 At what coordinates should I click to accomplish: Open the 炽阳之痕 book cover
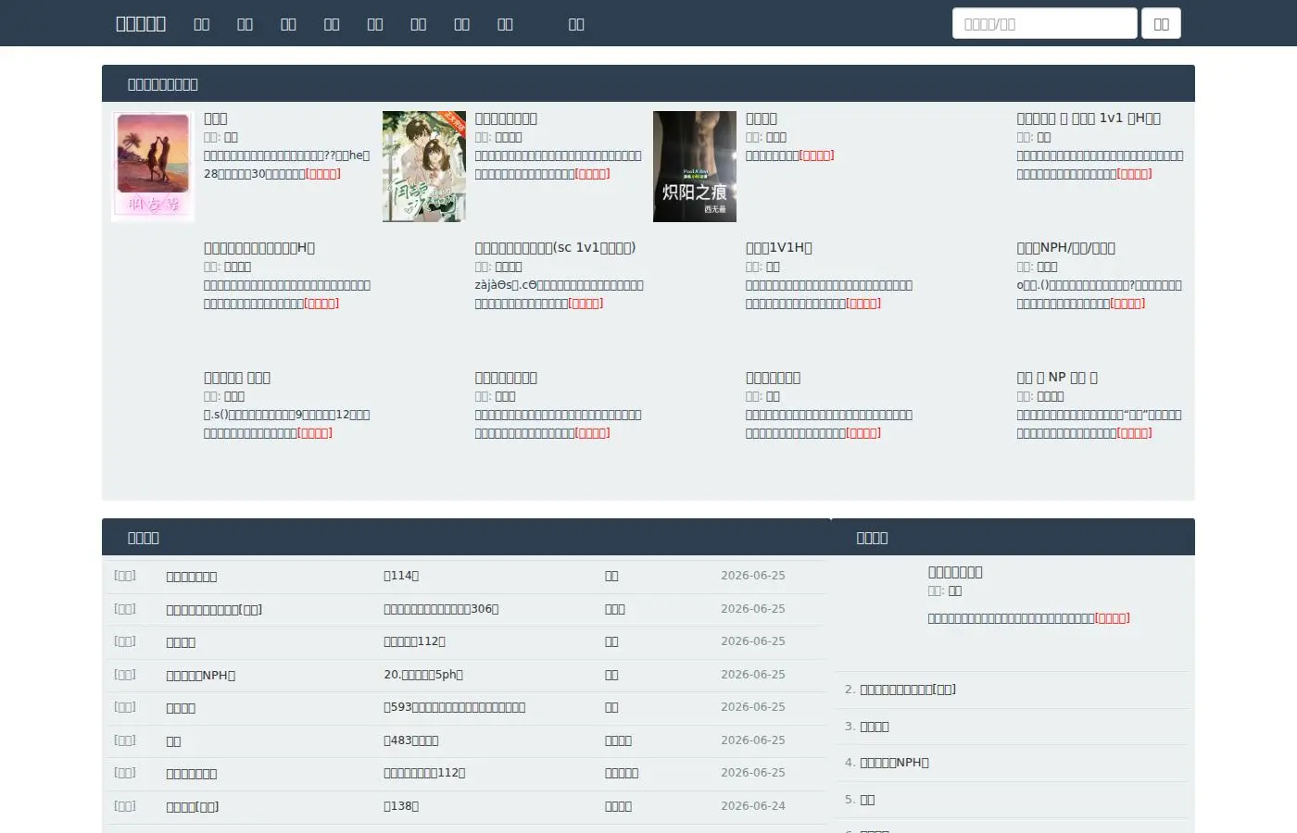coord(695,167)
